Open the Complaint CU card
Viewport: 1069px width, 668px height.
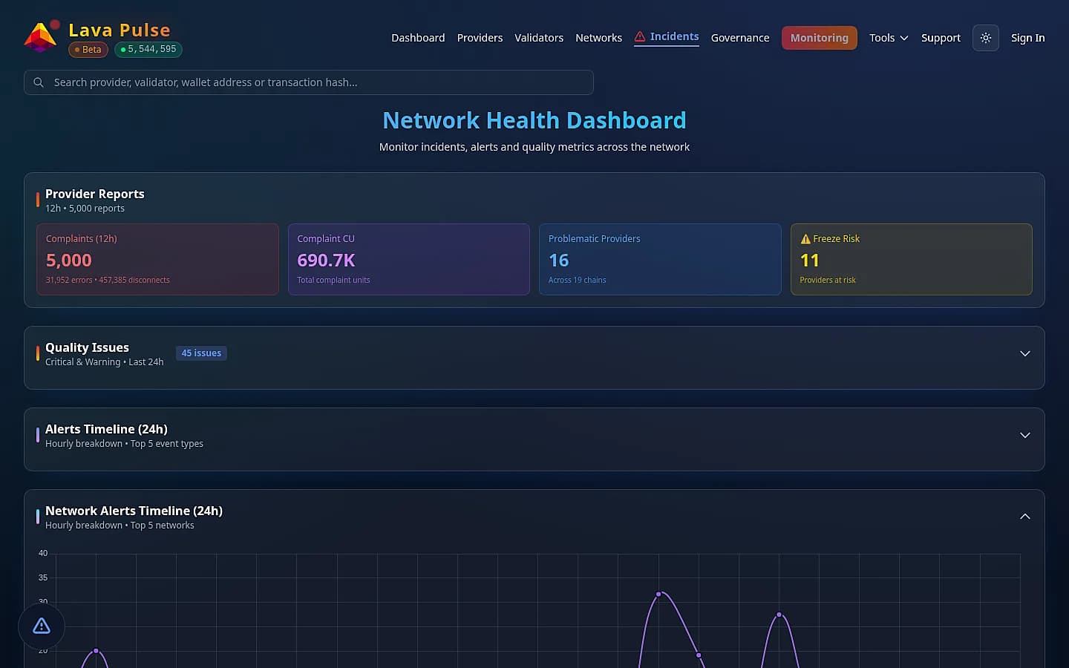(409, 259)
